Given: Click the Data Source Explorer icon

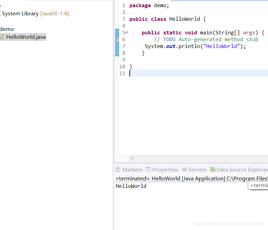Looking at the screenshot, I should [x=213, y=169].
